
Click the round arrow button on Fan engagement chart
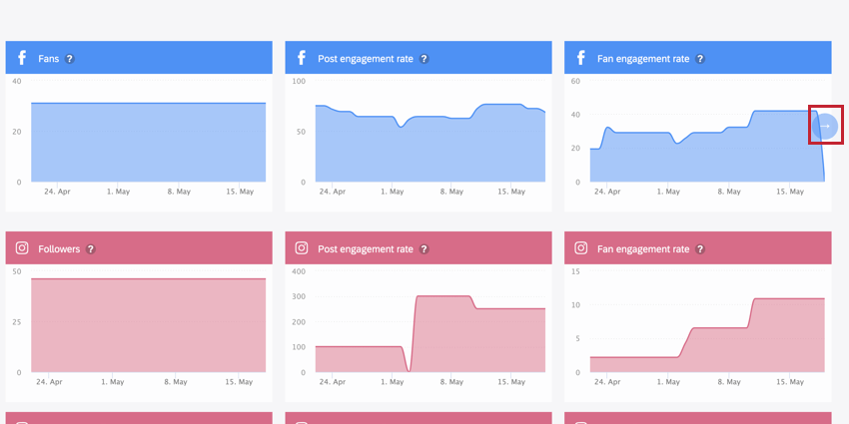coord(825,126)
